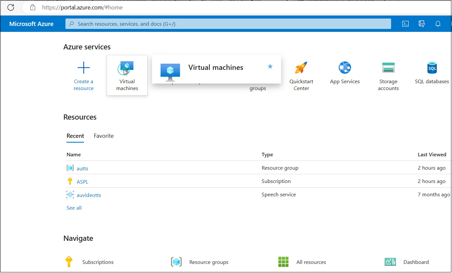This screenshot has height=273, width=452.
Task: Click the Speech service type cell
Action: click(279, 194)
